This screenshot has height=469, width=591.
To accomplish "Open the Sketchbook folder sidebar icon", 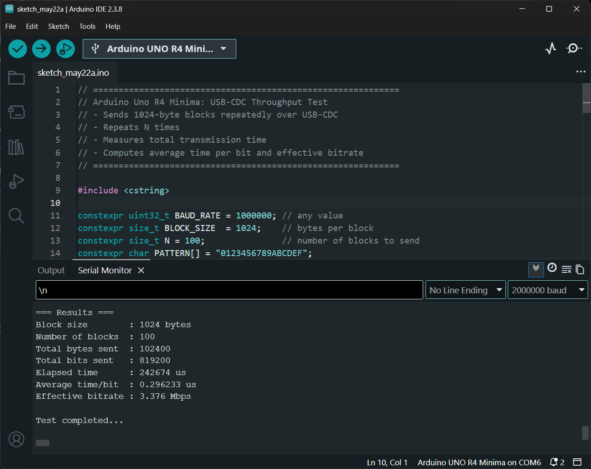I will pos(16,78).
